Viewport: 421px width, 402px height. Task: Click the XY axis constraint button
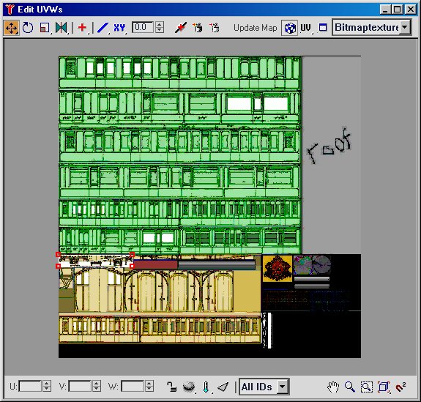pos(119,28)
